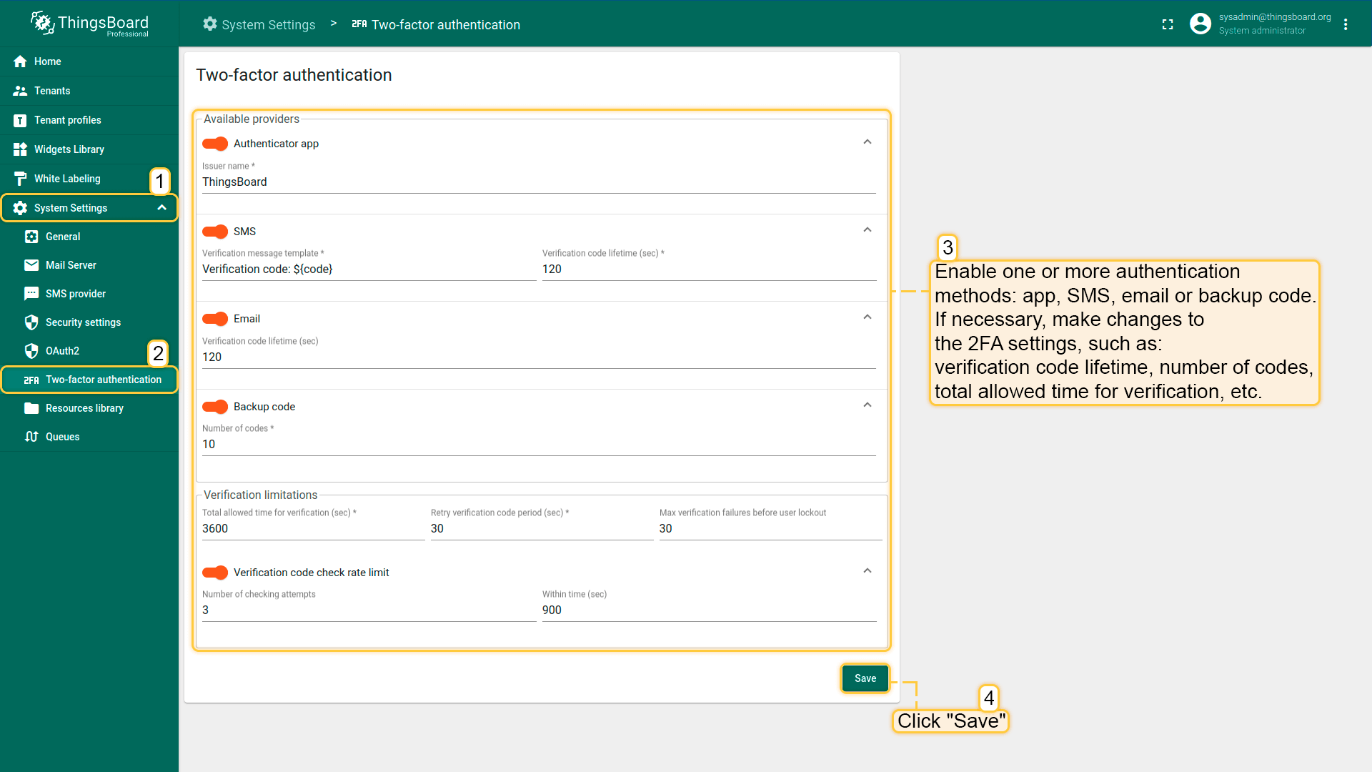Click the Home house icon
Image resolution: width=1372 pixels, height=772 pixels.
pyautogui.click(x=20, y=61)
